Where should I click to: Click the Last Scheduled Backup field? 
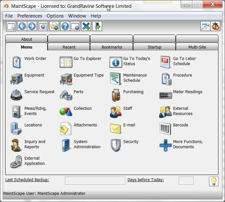point(95,180)
